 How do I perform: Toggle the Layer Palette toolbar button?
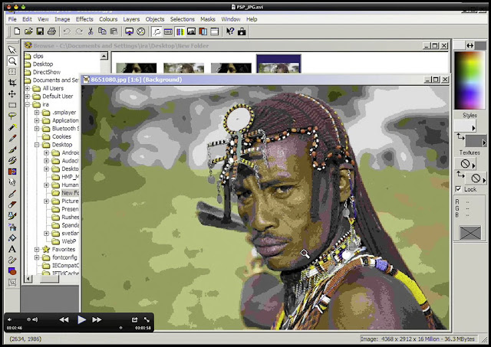pyautogui.click(x=203, y=31)
